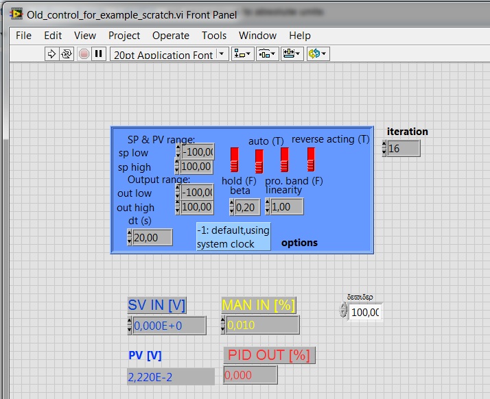Screen dimensions: 490x399
Task: Click the 'SP & PV range:' text
Action: pyautogui.click(x=161, y=140)
